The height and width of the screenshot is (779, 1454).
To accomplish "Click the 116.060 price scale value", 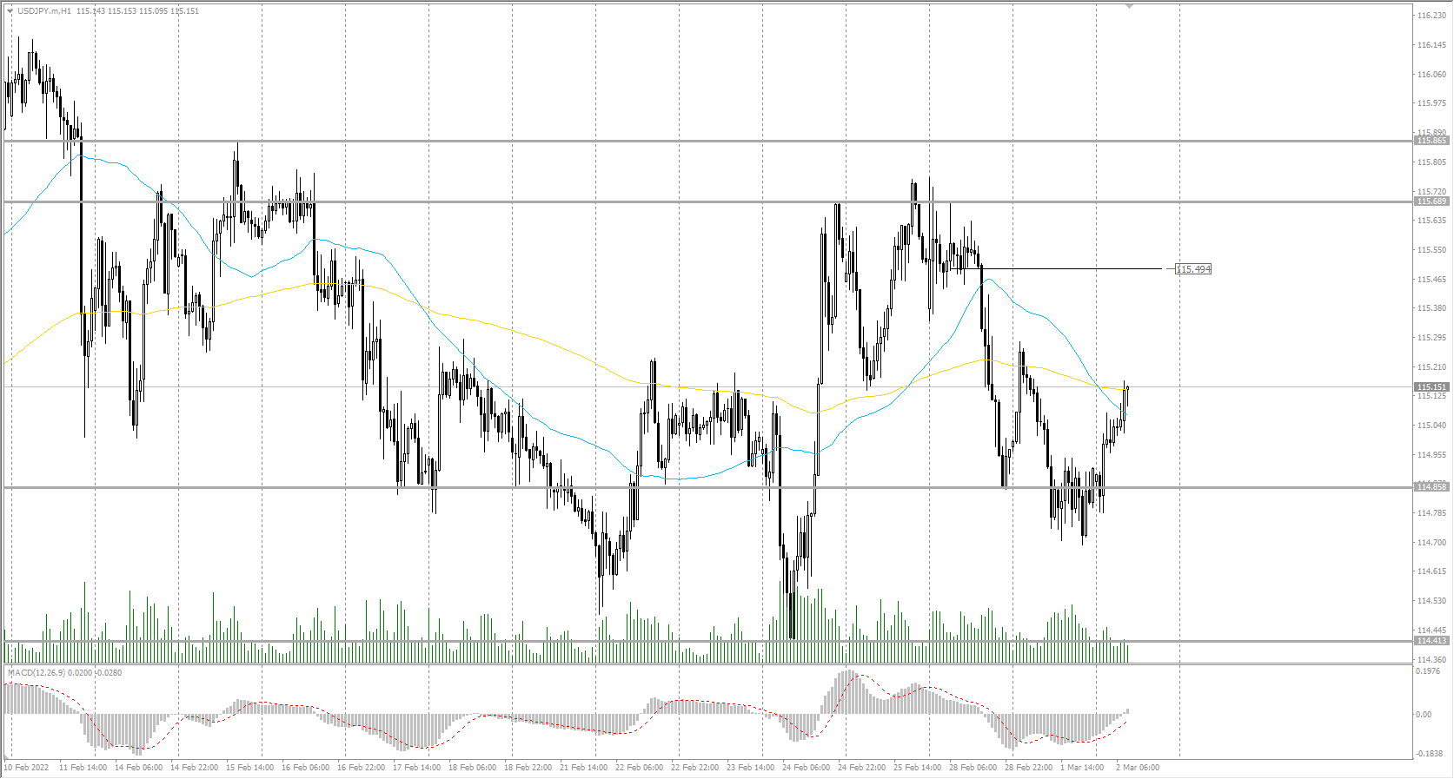I will click(x=1432, y=75).
